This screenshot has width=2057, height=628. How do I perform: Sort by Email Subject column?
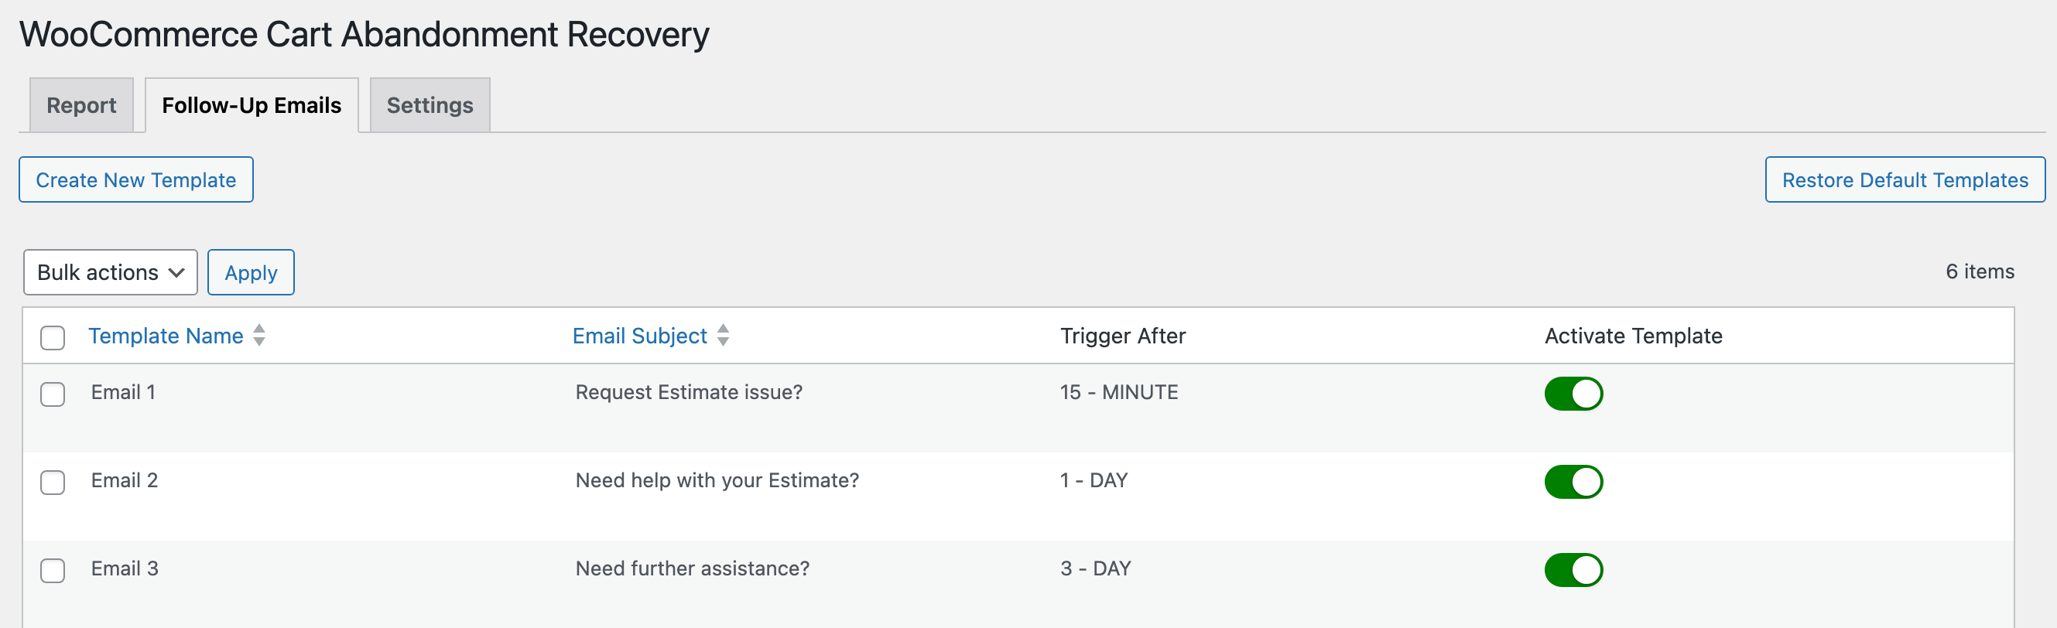[639, 336]
